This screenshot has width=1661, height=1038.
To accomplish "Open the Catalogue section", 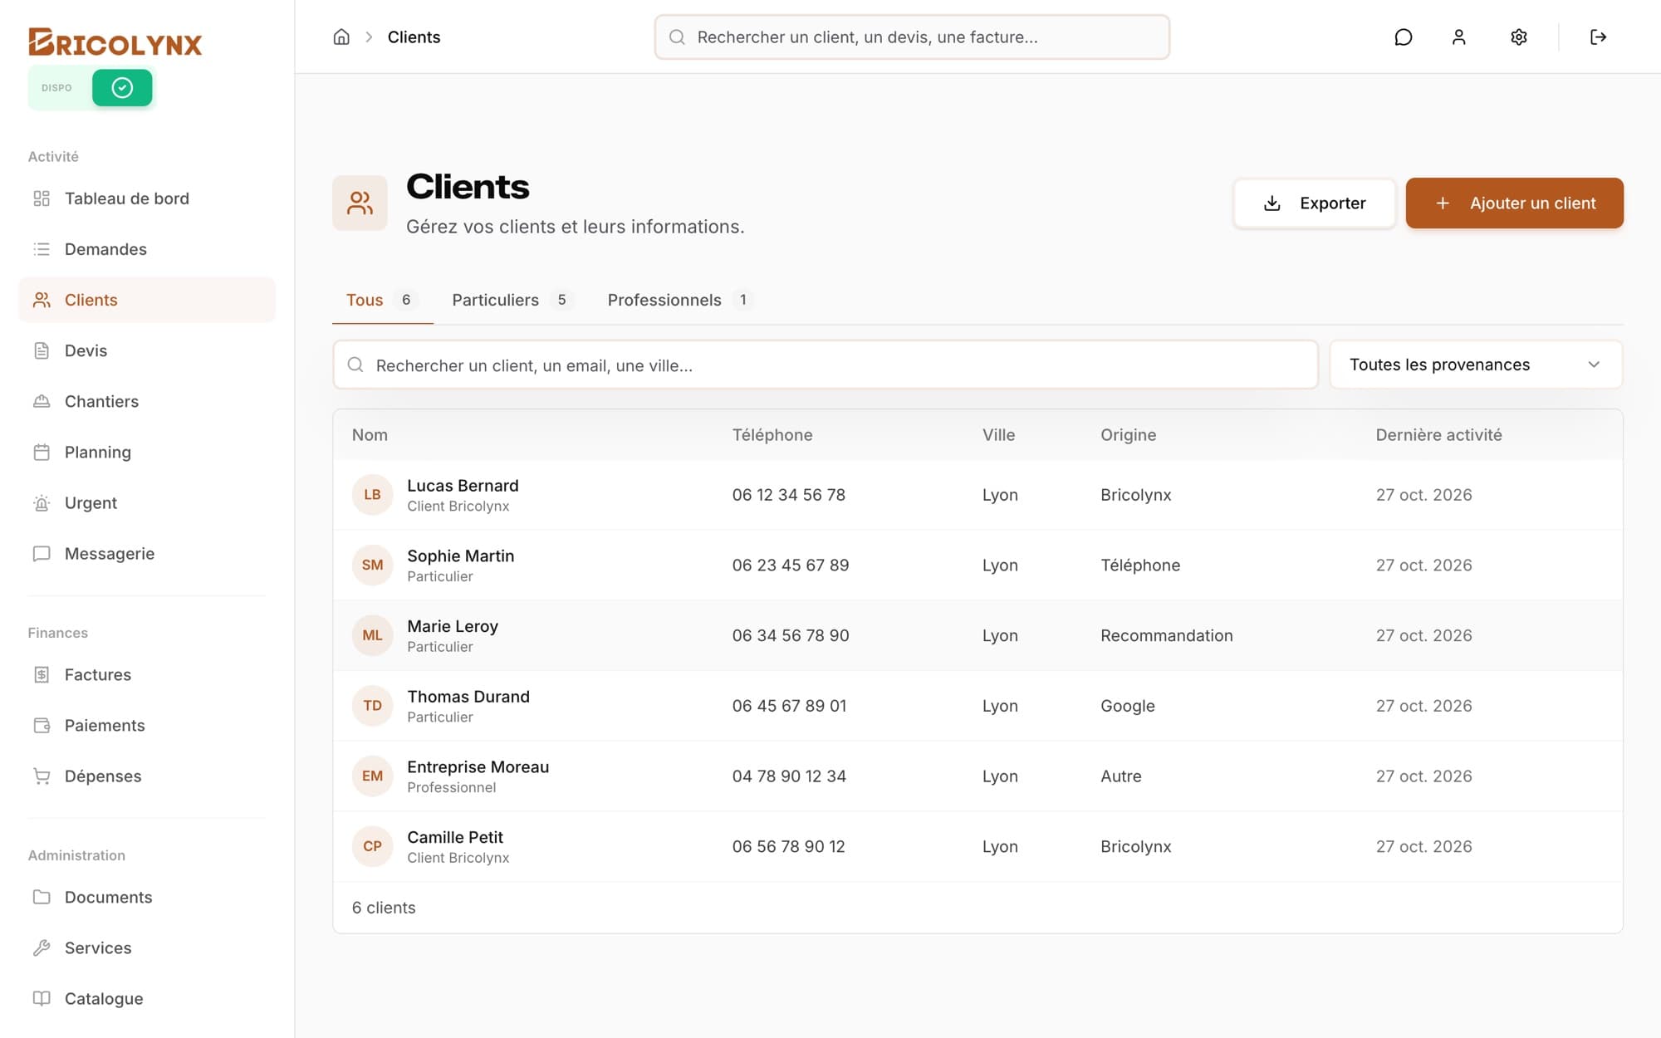I will tap(147, 998).
